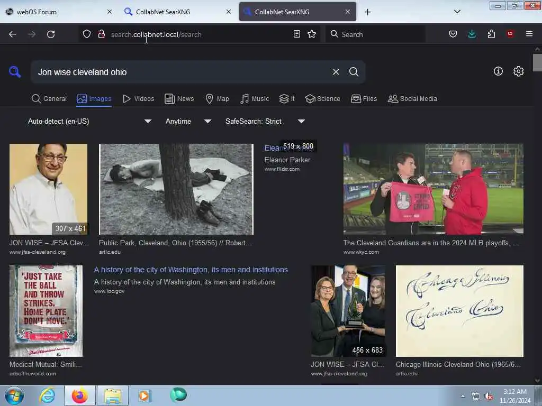
Task: Click the www.wkyc.com source text
Action: click(361, 252)
